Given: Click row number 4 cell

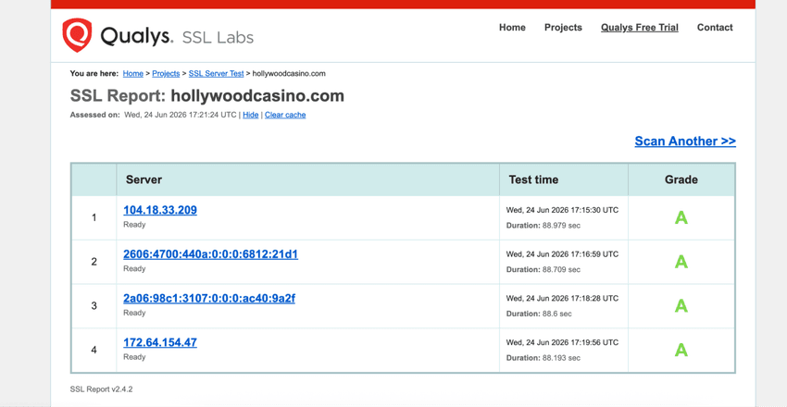Looking at the screenshot, I should 94,350.
